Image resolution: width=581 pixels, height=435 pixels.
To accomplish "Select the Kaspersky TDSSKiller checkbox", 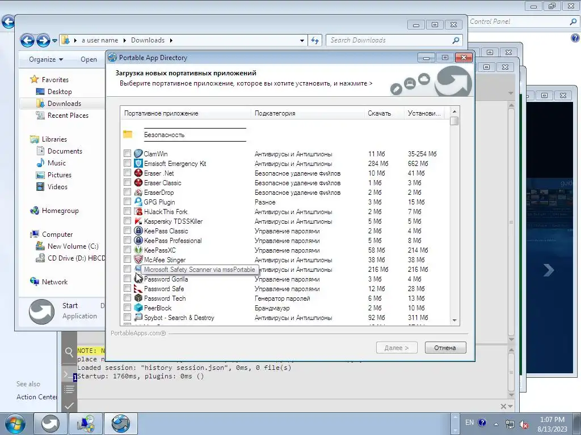I will pos(128,220).
